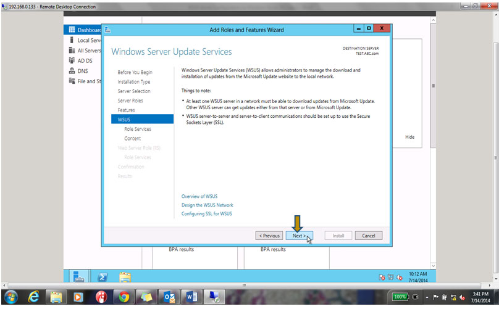This screenshot has height=309, width=499.
Task: Click the File and Storage Services icon
Action: pyautogui.click(x=72, y=81)
